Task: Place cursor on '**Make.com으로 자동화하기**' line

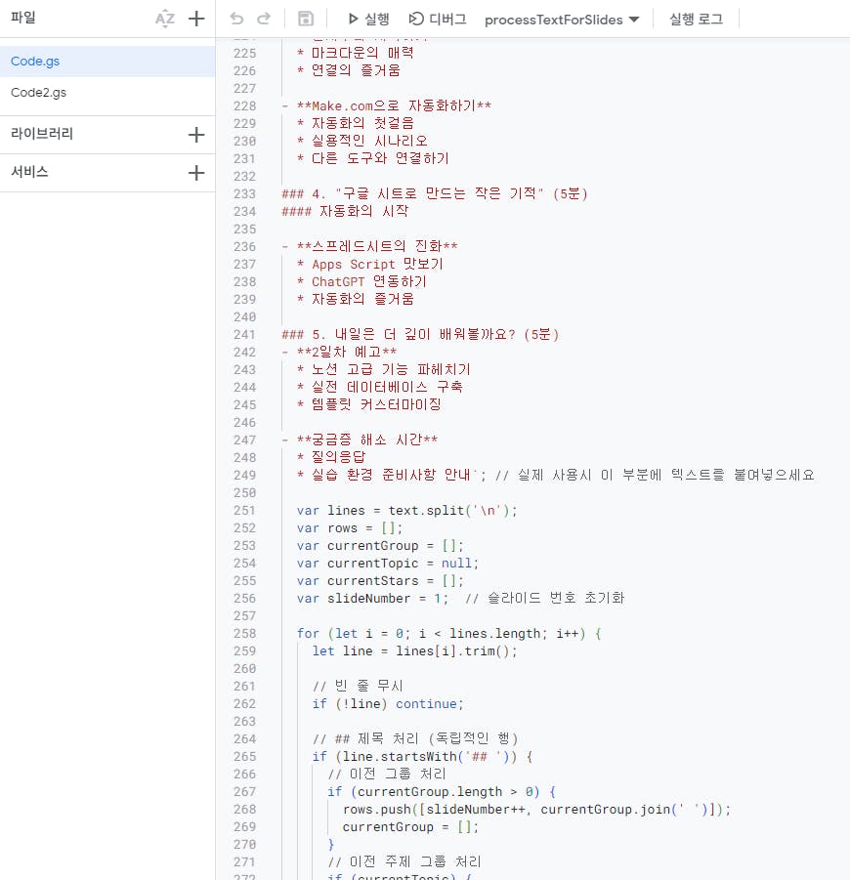Action: click(386, 106)
